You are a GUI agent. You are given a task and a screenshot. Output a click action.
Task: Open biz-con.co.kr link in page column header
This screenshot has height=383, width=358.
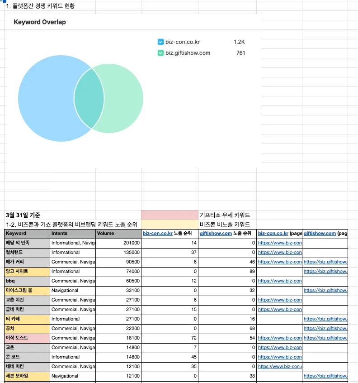[273, 233]
